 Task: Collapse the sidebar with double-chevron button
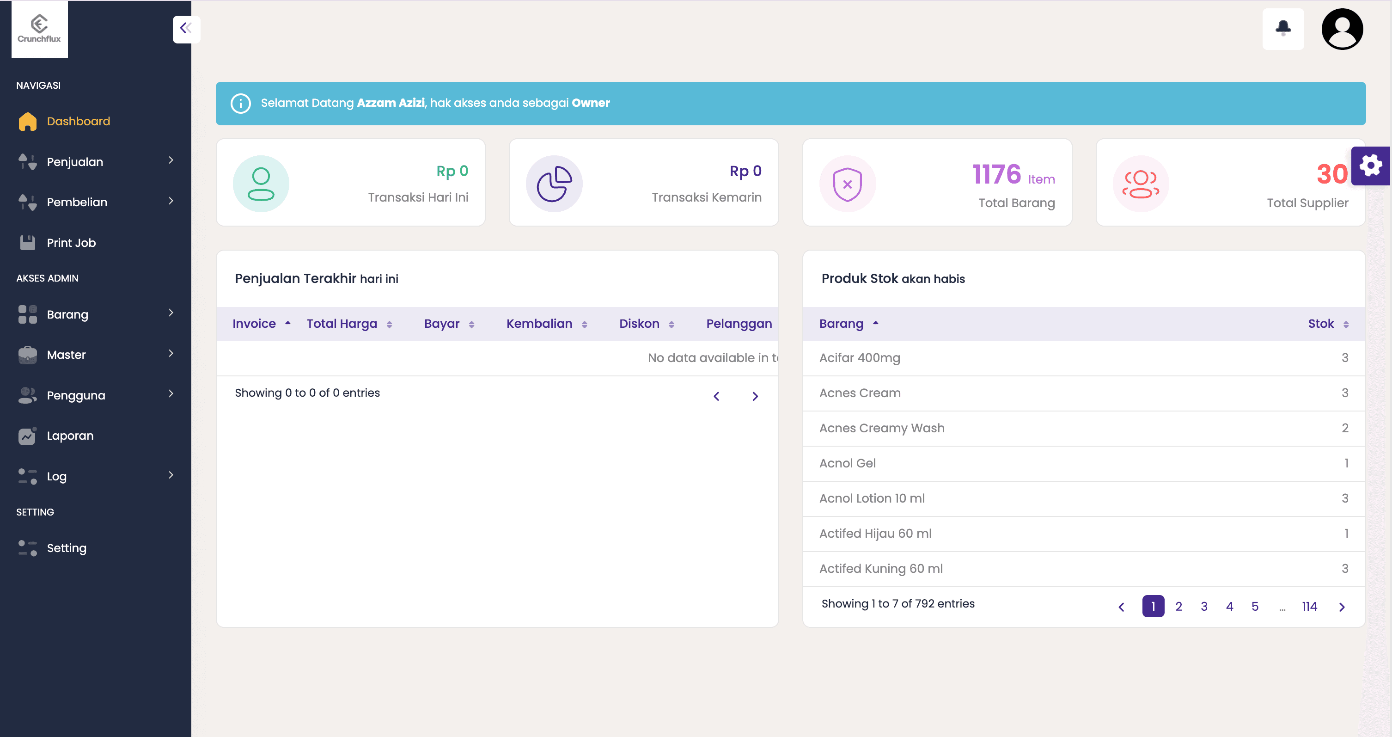click(185, 28)
